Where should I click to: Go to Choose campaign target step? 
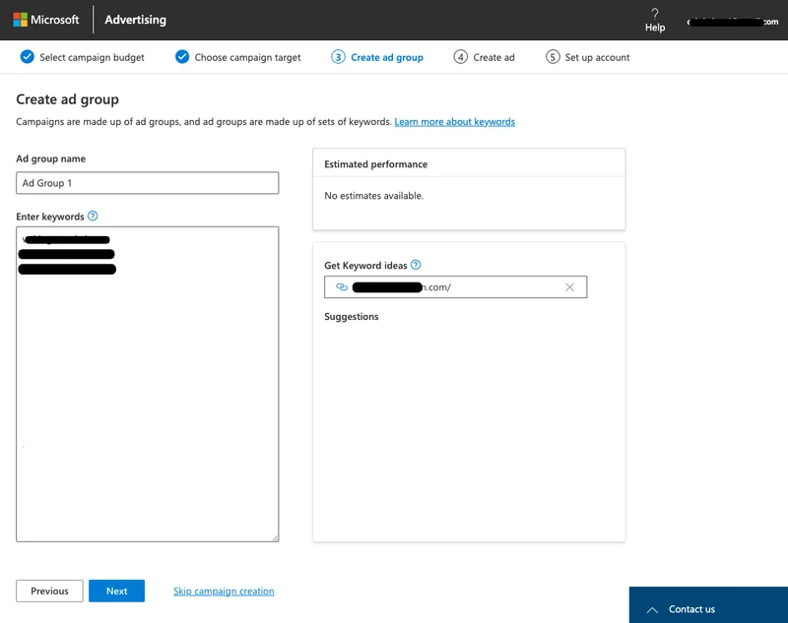tap(247, 57)
